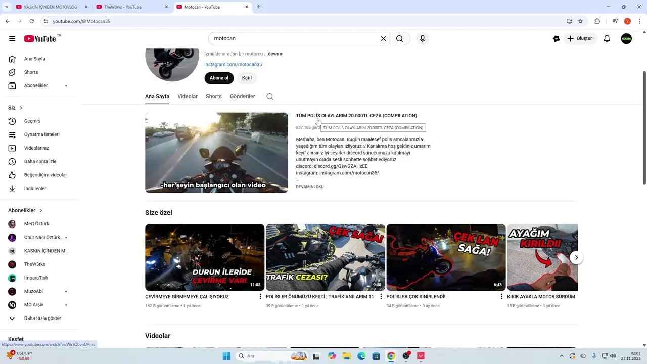
Task: Open Chrome media controls icon
Action: (615, 21)
